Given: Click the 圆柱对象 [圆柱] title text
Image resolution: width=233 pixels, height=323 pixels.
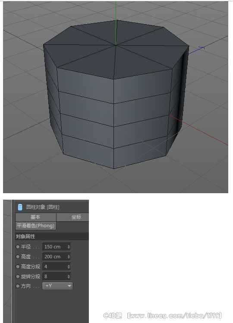Looking at the screenshot, I should (43, 207).
